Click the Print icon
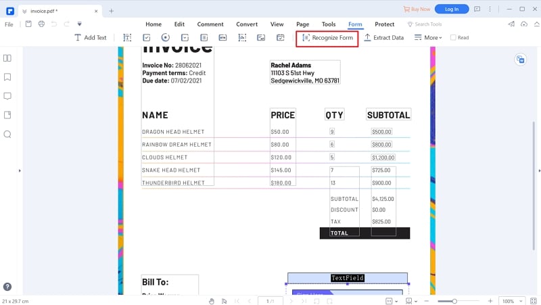 41,24
